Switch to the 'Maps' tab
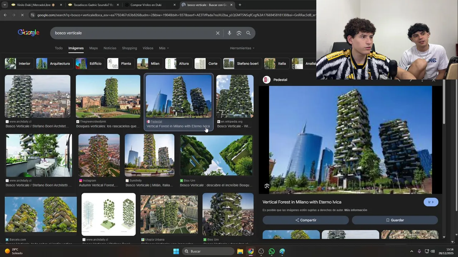 (93, 48)
